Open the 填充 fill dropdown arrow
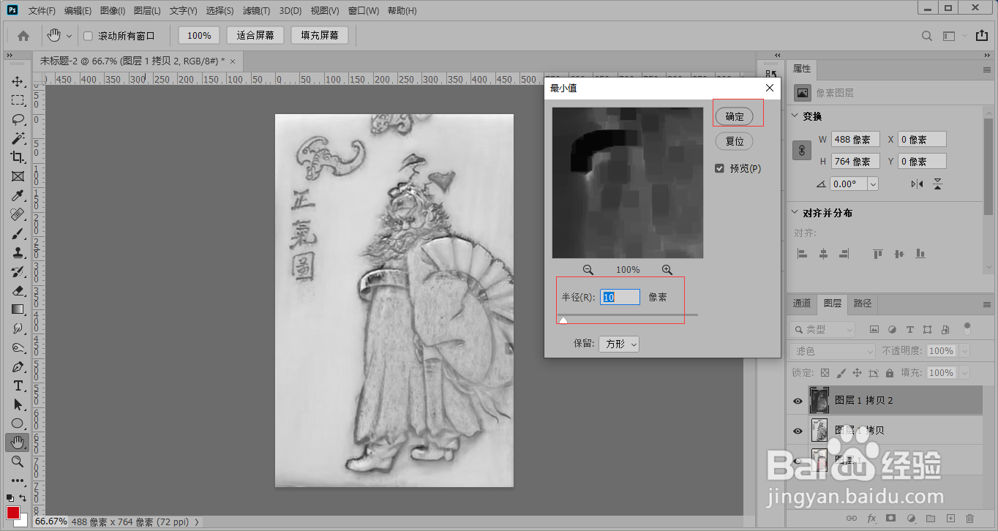The image size is (998, 531). click(x=964, y=373)
